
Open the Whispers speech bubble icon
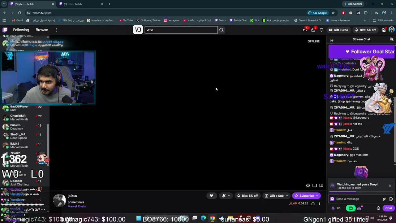pos(321,30)
